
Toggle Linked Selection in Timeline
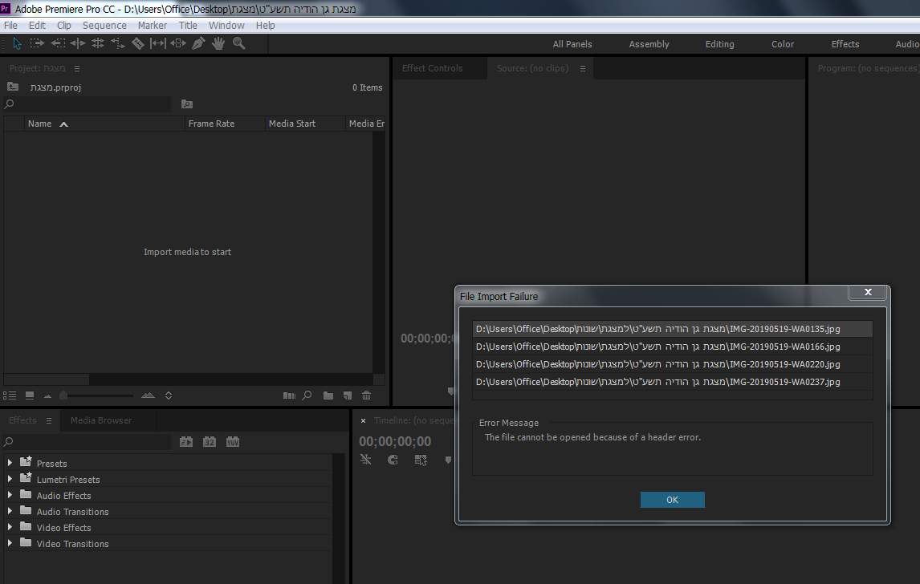(x=421, y=460)
